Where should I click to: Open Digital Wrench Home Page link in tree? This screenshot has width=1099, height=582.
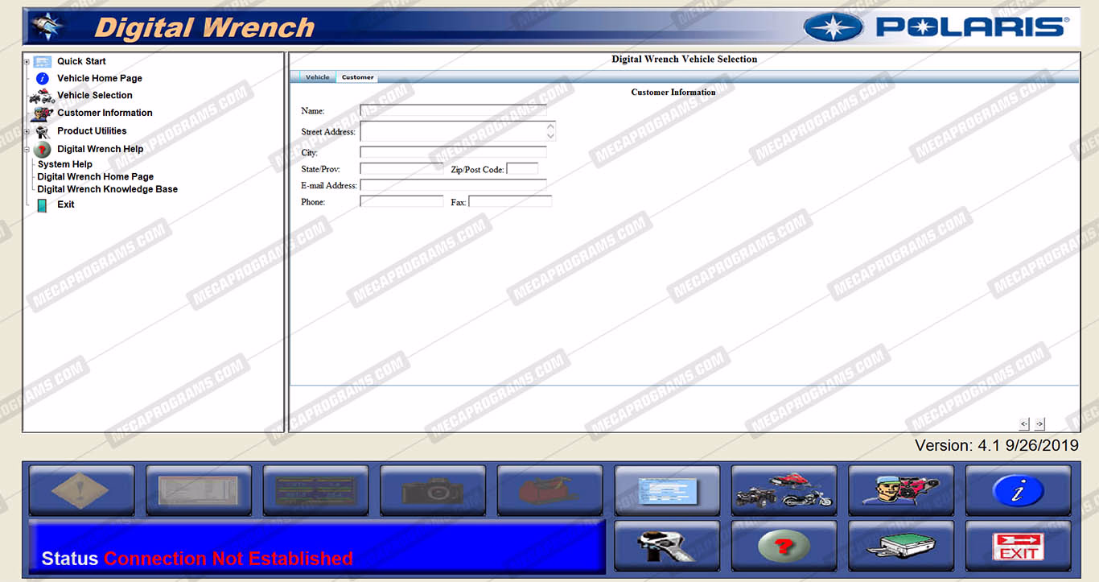[x=96, y=176]
